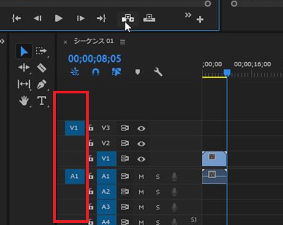Select the Ripple Edit tool
The height and width of the screenshot is (225, 283).
24,67
